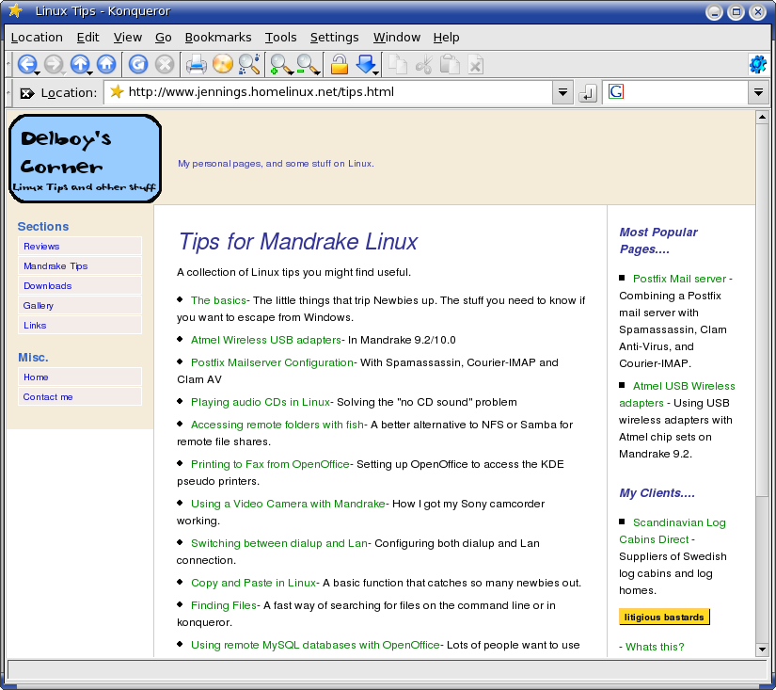Click the blue down-arrow download icon
This screenshot has height=690, width=776.
[366, 64]
